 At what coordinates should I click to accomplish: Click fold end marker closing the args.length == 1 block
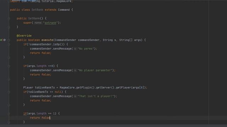click(x=9, y=122)
